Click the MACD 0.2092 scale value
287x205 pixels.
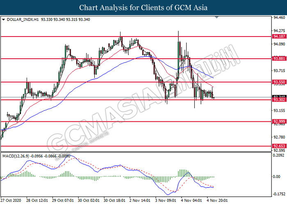278,155
